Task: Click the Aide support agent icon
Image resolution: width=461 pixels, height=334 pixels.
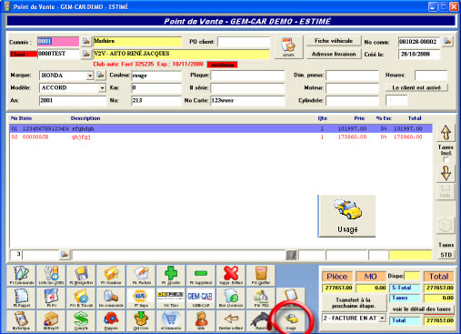Action: click(x=201, y=320)
